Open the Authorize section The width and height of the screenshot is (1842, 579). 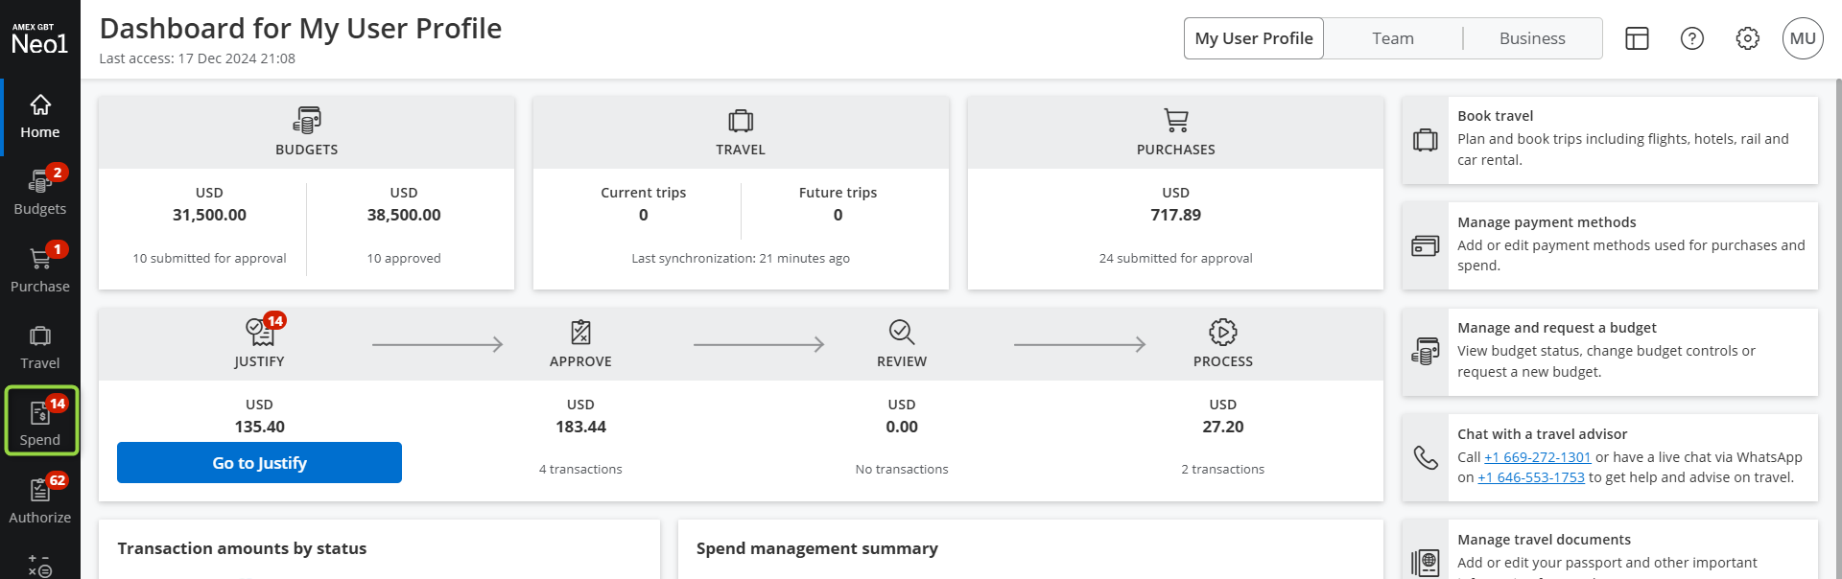click(39, 500)
